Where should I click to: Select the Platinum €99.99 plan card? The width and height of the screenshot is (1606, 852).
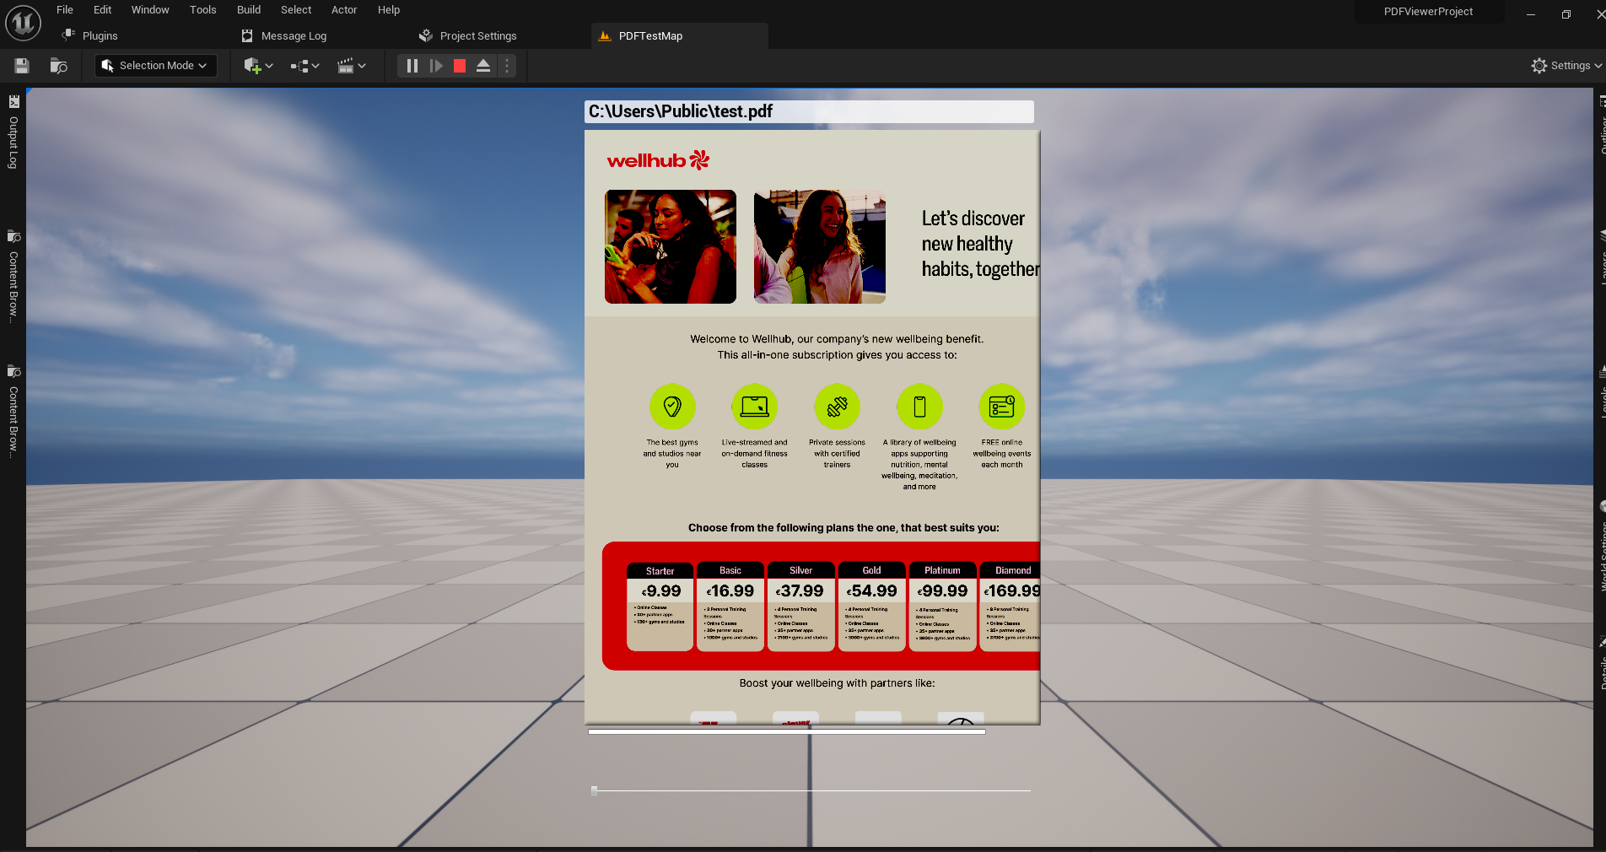(943, 607)
